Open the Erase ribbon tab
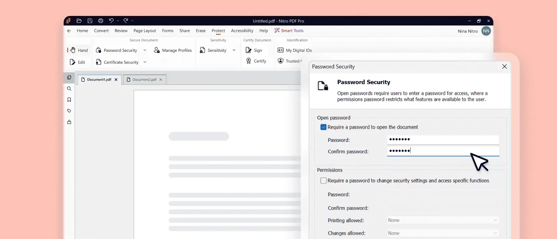557x239 pixels. (201, 31)
